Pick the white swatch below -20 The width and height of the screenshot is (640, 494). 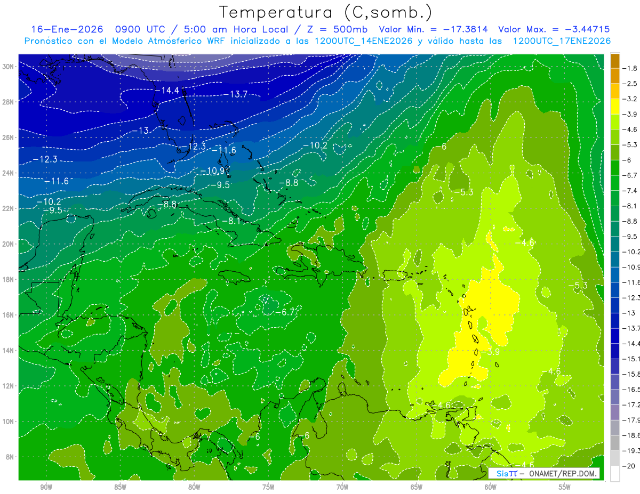coord(615,473)
